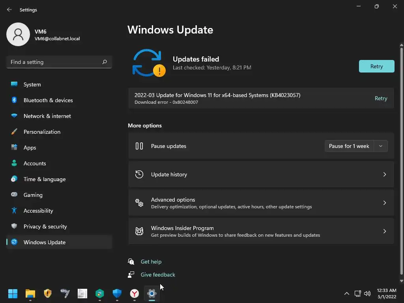The width and height of the screenshot is (404, 303).
Task: Open Time & language category
Action: pos(59,179)
